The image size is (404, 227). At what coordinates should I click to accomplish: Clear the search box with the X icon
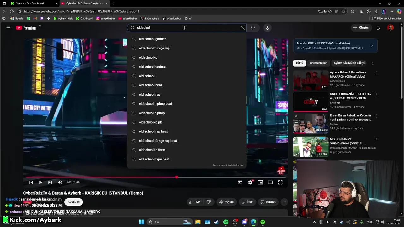point(243,28)
